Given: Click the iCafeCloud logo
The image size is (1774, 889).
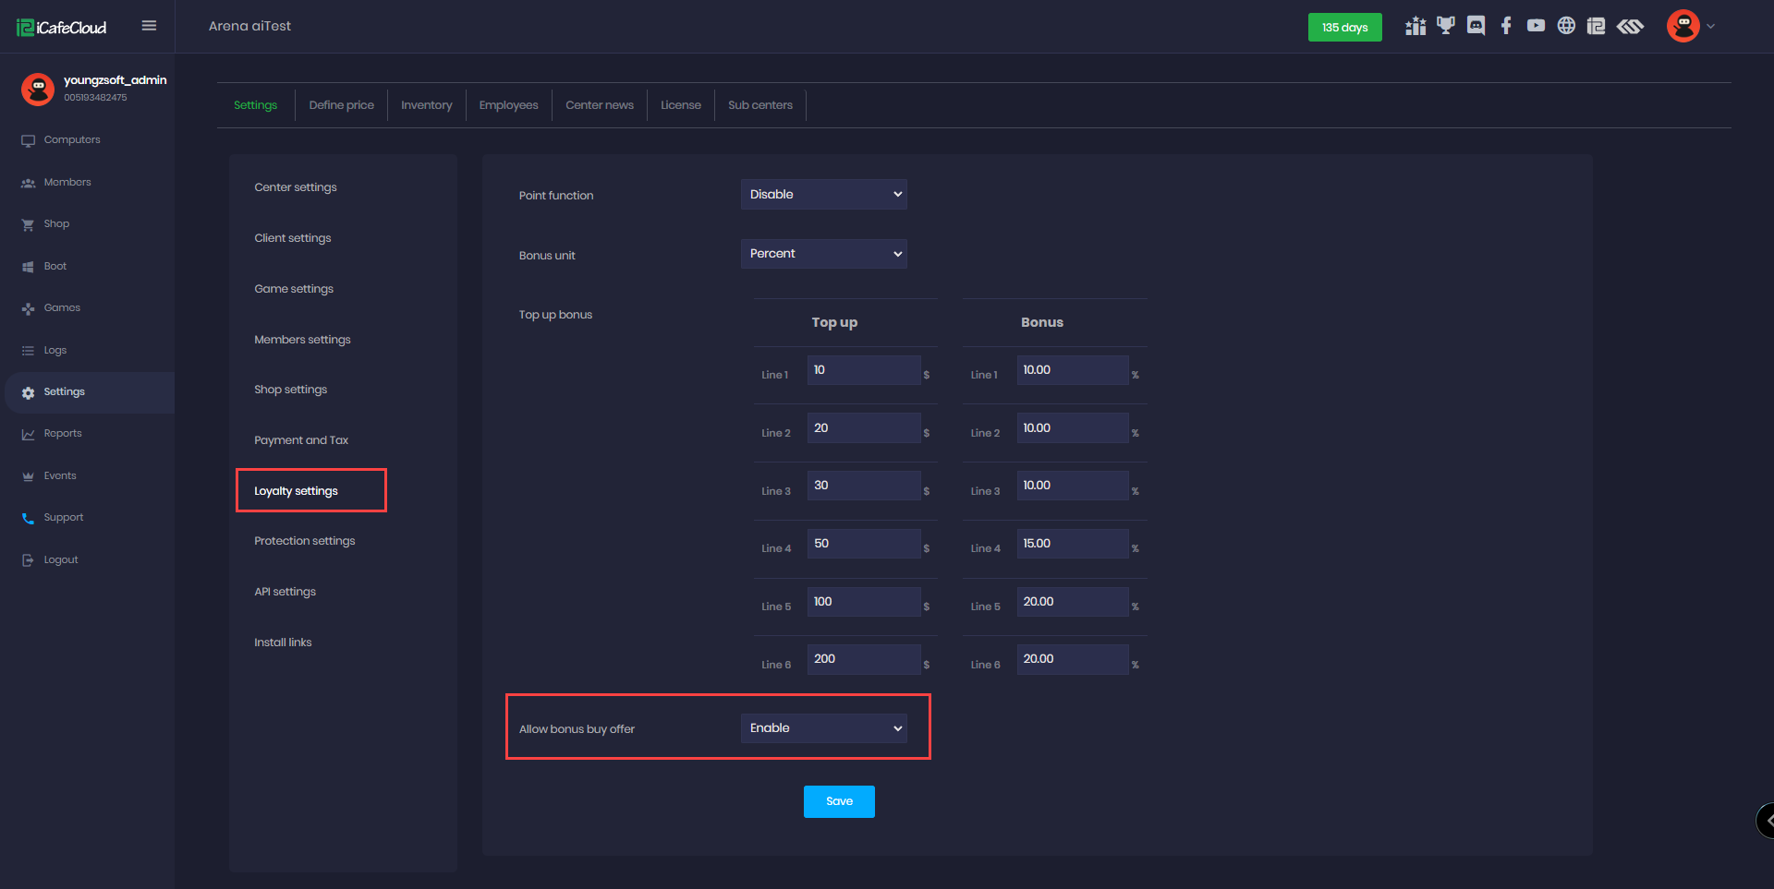Looking at the screenshot, I should (x=62, y=28).
